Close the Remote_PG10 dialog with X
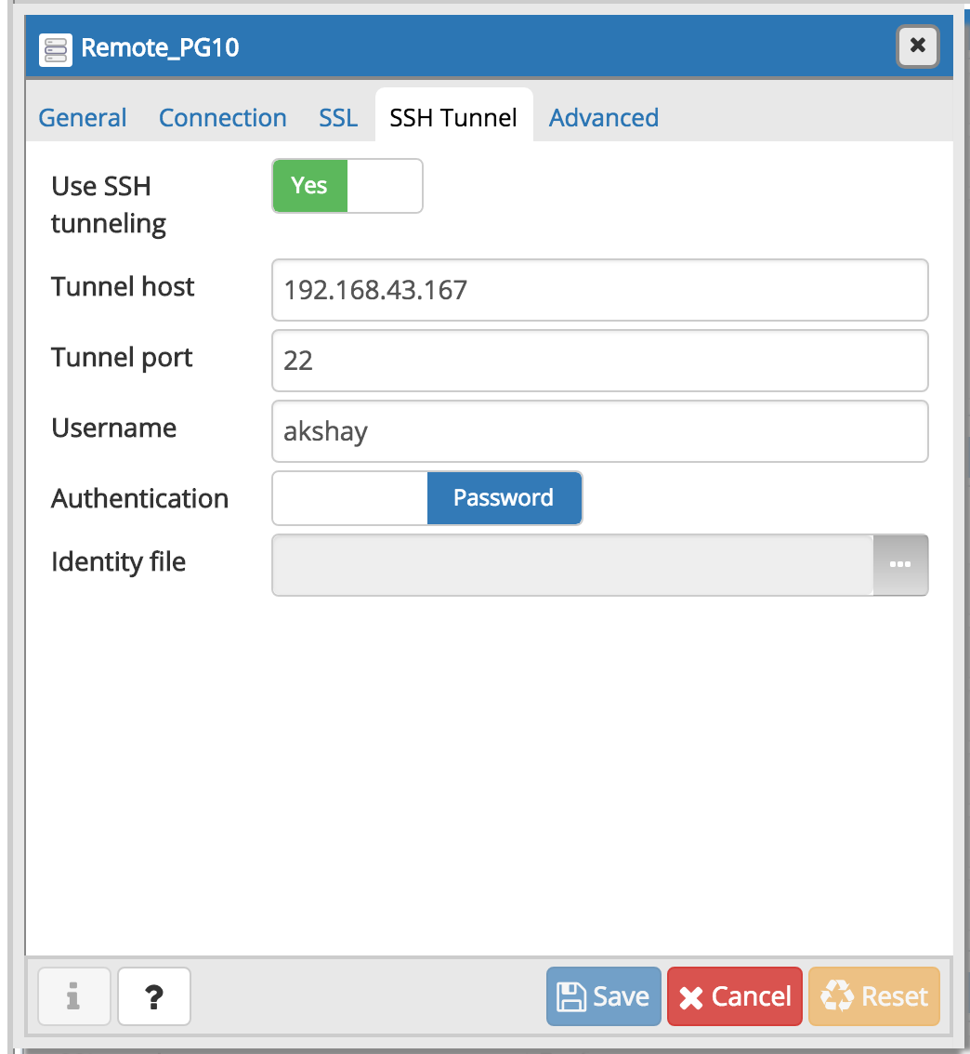The height and width of the screenshot is (1054, 970). pyautogui.click(x=917, y=46)
